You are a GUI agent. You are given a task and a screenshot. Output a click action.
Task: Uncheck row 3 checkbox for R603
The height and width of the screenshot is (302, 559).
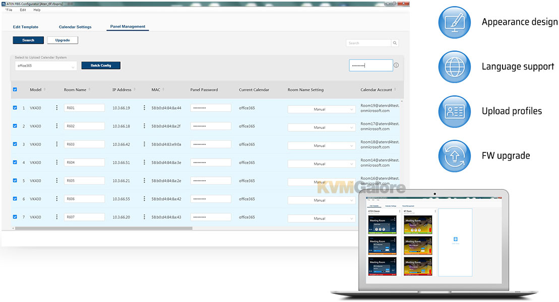click(15, 144)
